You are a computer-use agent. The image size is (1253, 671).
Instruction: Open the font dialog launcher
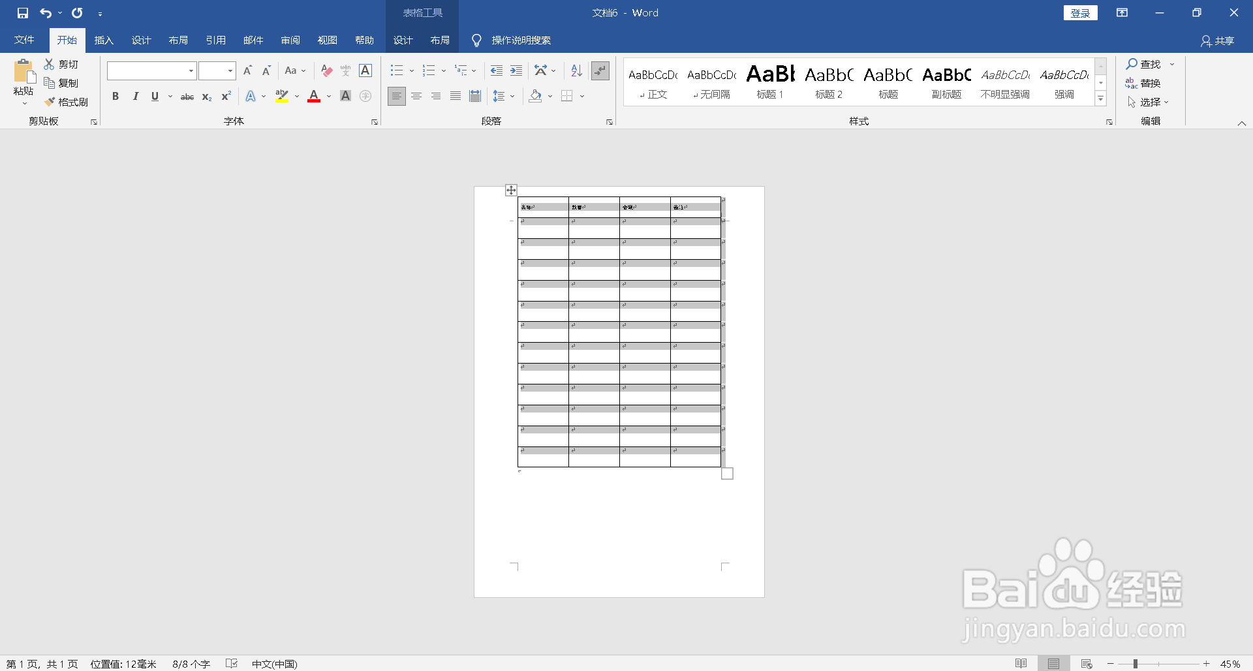pyautogui.click(x=375, y=122)
